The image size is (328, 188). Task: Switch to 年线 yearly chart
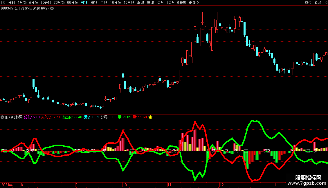point(150,3)
